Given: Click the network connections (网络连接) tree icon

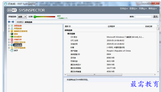Looking at the screenshot, I should (x=12, y=28).
